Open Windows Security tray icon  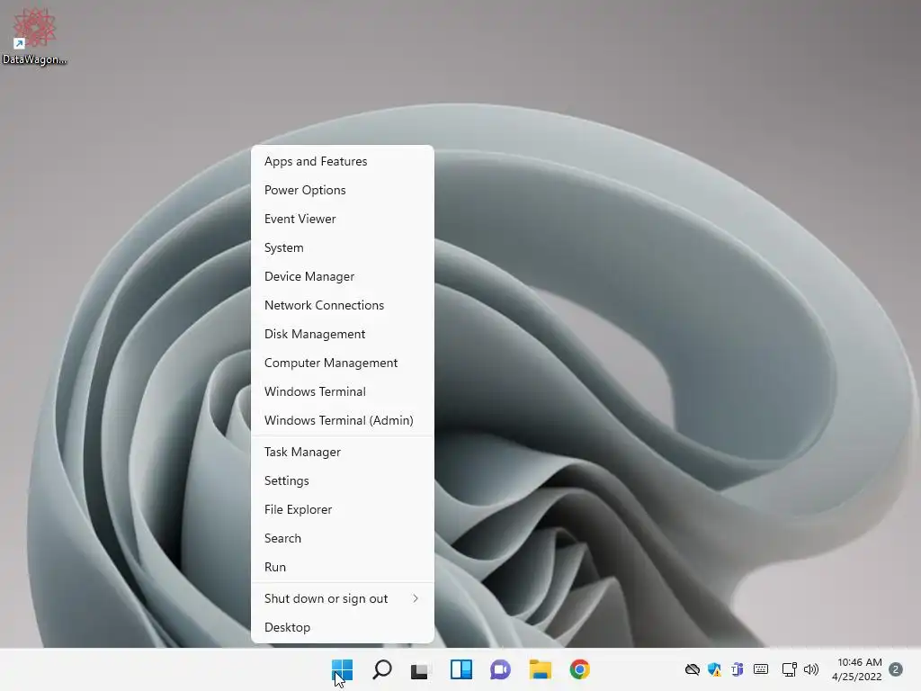tap(714, 669)
